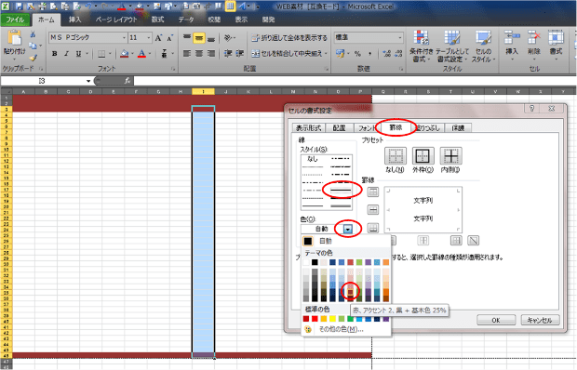Image resolution: width=577 pixels, height=370 pixels.
Task: Click the Bold formatting icon
Action: 55,54
